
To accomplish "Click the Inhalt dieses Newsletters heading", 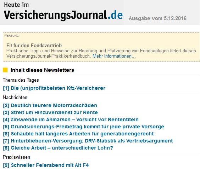I will pos(42,70).
